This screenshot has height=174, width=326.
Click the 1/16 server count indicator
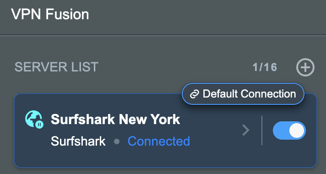[x=265, y=67]
